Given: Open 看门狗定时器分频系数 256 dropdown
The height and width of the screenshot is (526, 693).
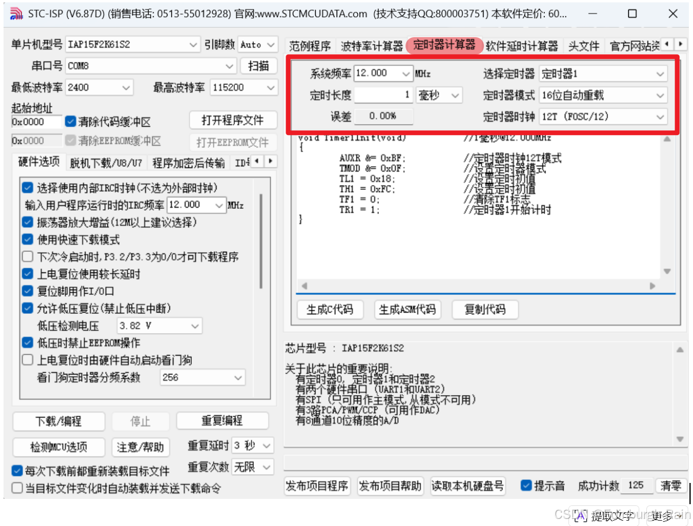Looking at the screenshot, I should coord(202,377).
